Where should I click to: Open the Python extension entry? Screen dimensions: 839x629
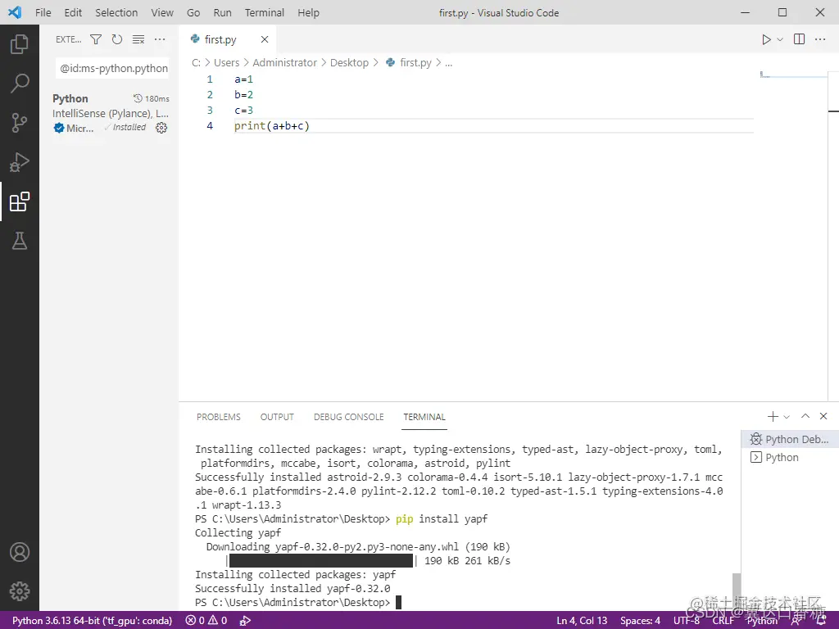pyautogui.click(x=111, y=113)
